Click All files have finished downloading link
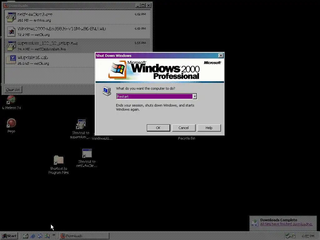The height and width of the screenshot is (240, 320). tap(286, 224)
